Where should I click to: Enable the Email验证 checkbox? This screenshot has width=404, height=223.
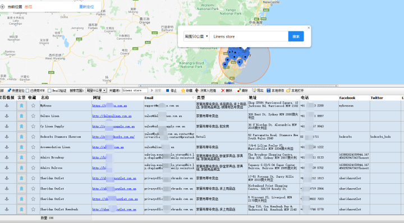coord(49,91)
